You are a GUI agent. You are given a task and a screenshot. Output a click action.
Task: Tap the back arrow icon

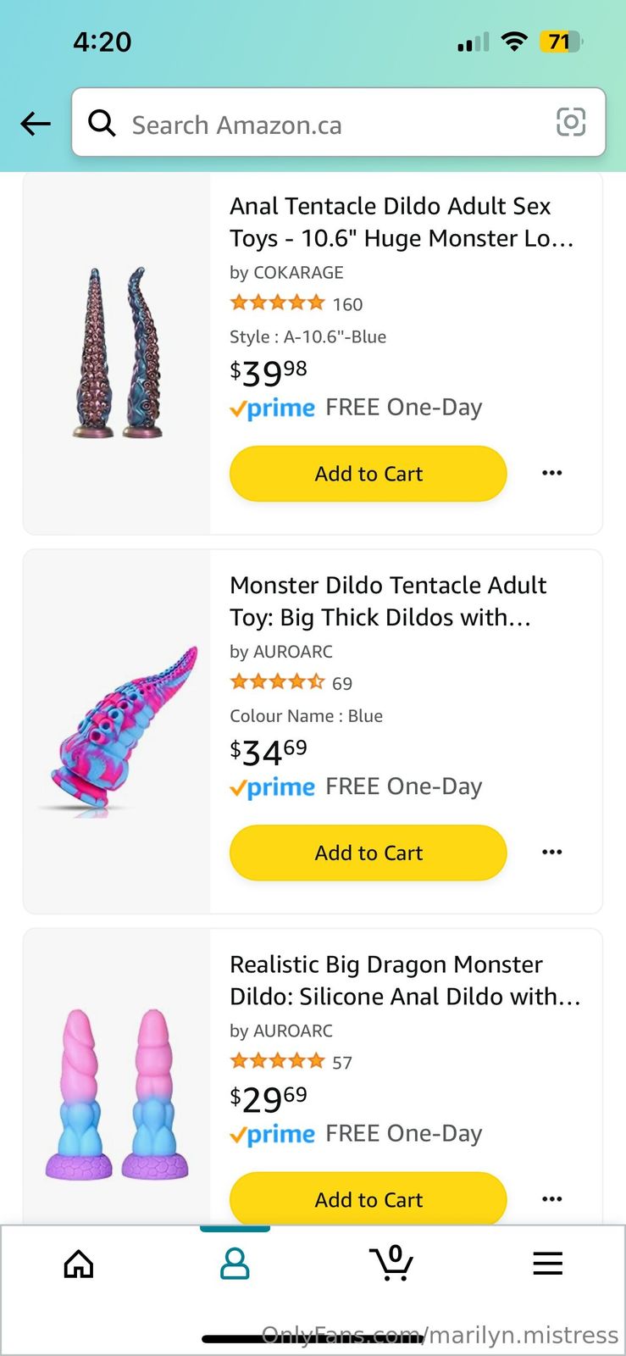[x=36, y=124]
